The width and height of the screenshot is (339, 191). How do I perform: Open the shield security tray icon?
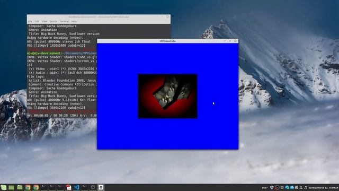coord(272,187)
